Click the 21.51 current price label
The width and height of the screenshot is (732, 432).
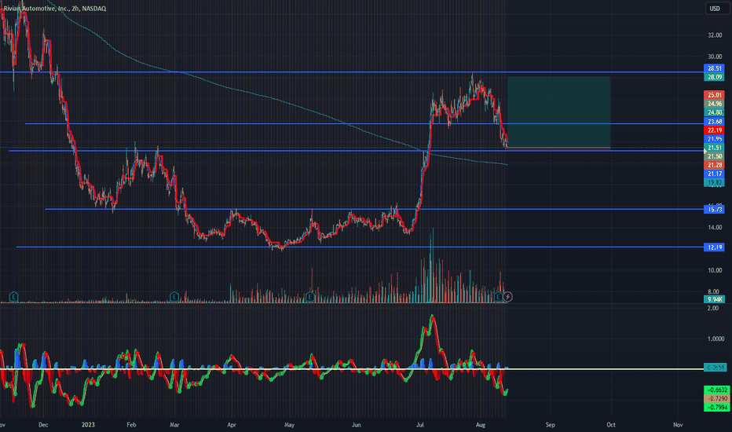(714, 148)
